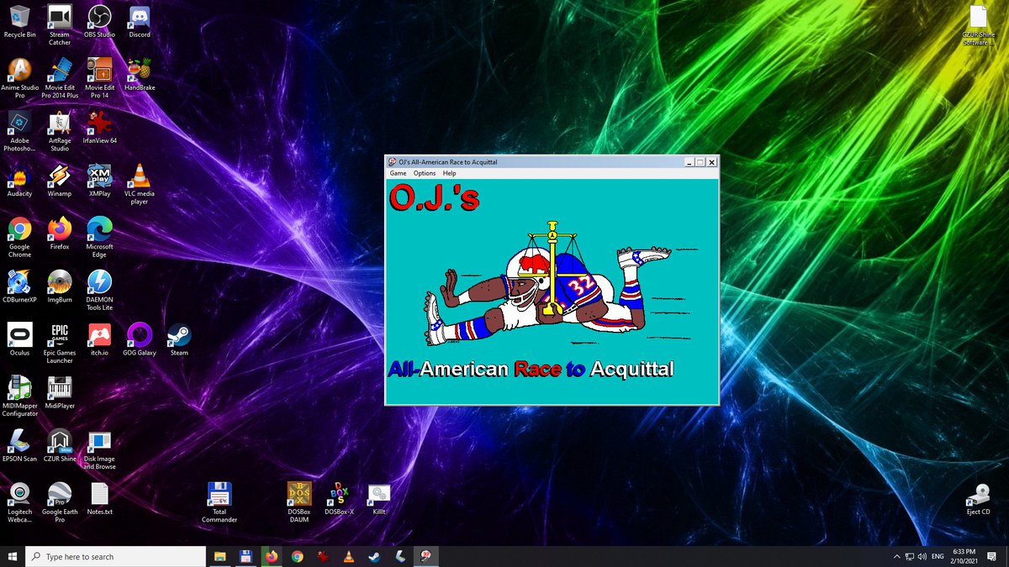Select the Winamp desktop icon
Image resolution: width=1009 pixels, height=567 pixels.
click(60, 181)
